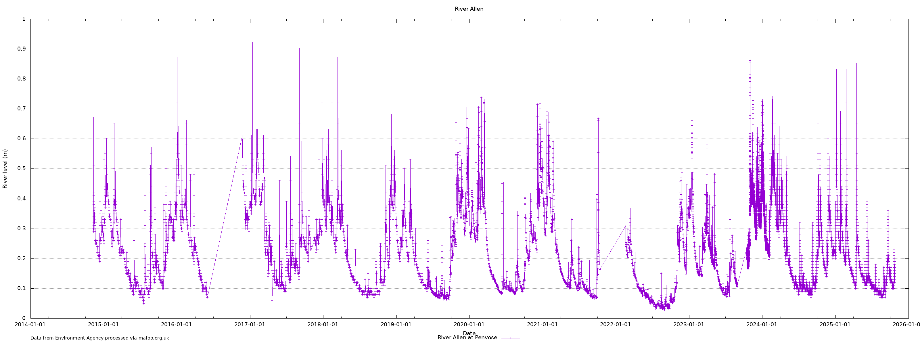The width and height of the screenshot is (920, 345).
Task: Click the River level (m) axis label
Action: pos(5,168)
